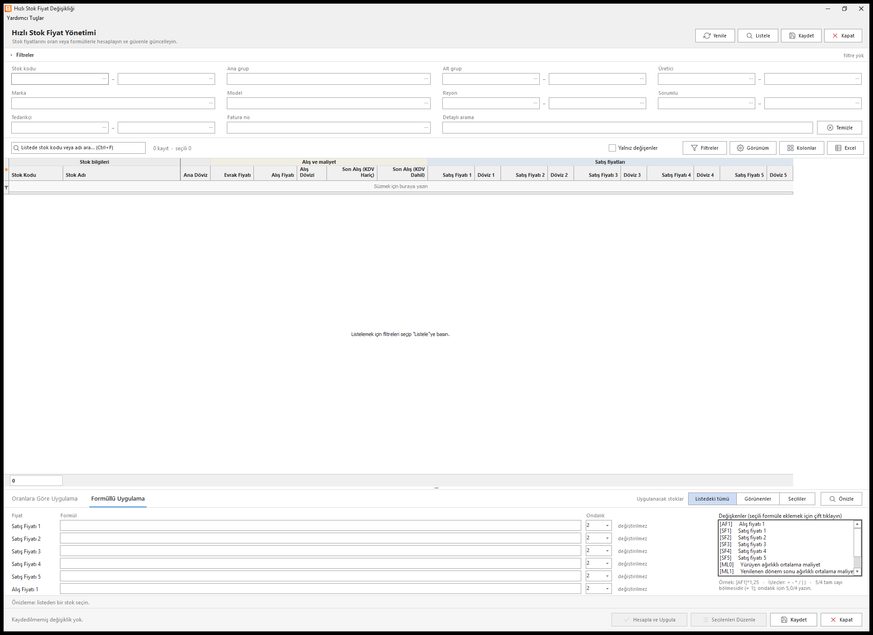Viewport: 873px width, 635px height.
Task: Open Ondalık dropdown for Satış Fiyatı 2
Action: 607,538
